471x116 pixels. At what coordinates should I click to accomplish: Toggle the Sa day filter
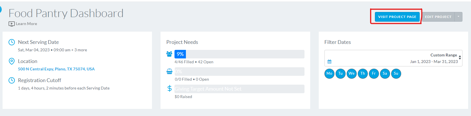385,74
